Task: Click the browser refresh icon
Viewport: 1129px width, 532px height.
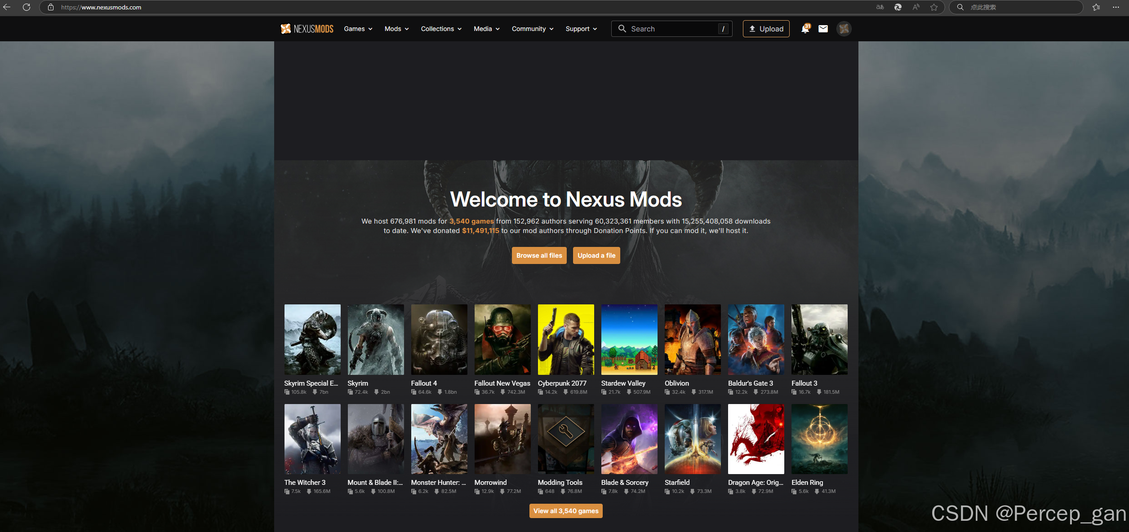Action: pos(27,7)
